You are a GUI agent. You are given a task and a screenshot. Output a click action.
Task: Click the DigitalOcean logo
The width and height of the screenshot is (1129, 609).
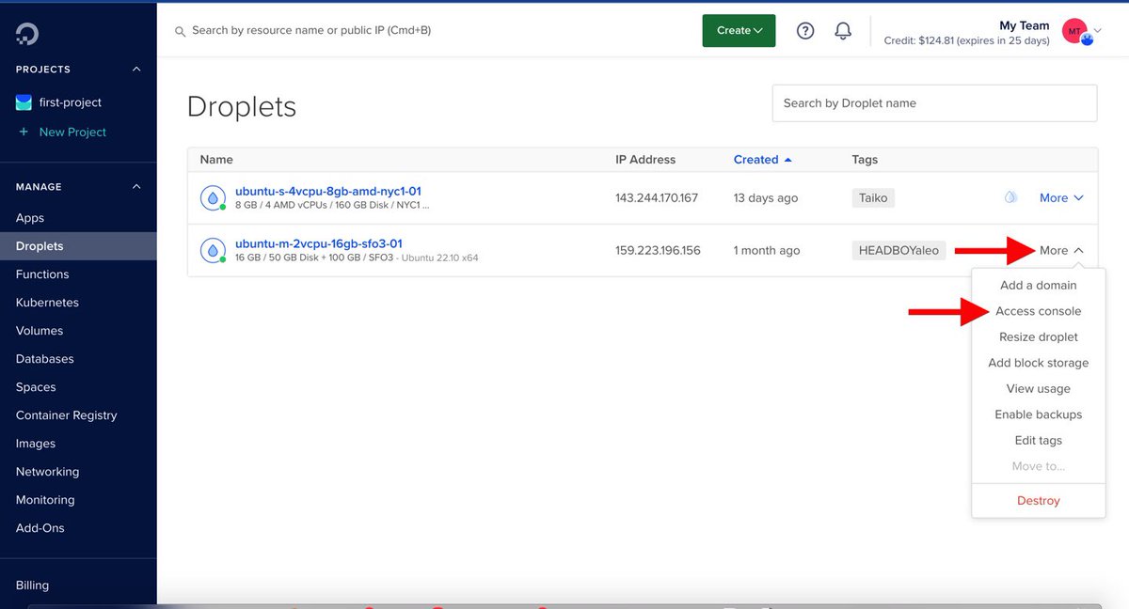coord(27,33)
